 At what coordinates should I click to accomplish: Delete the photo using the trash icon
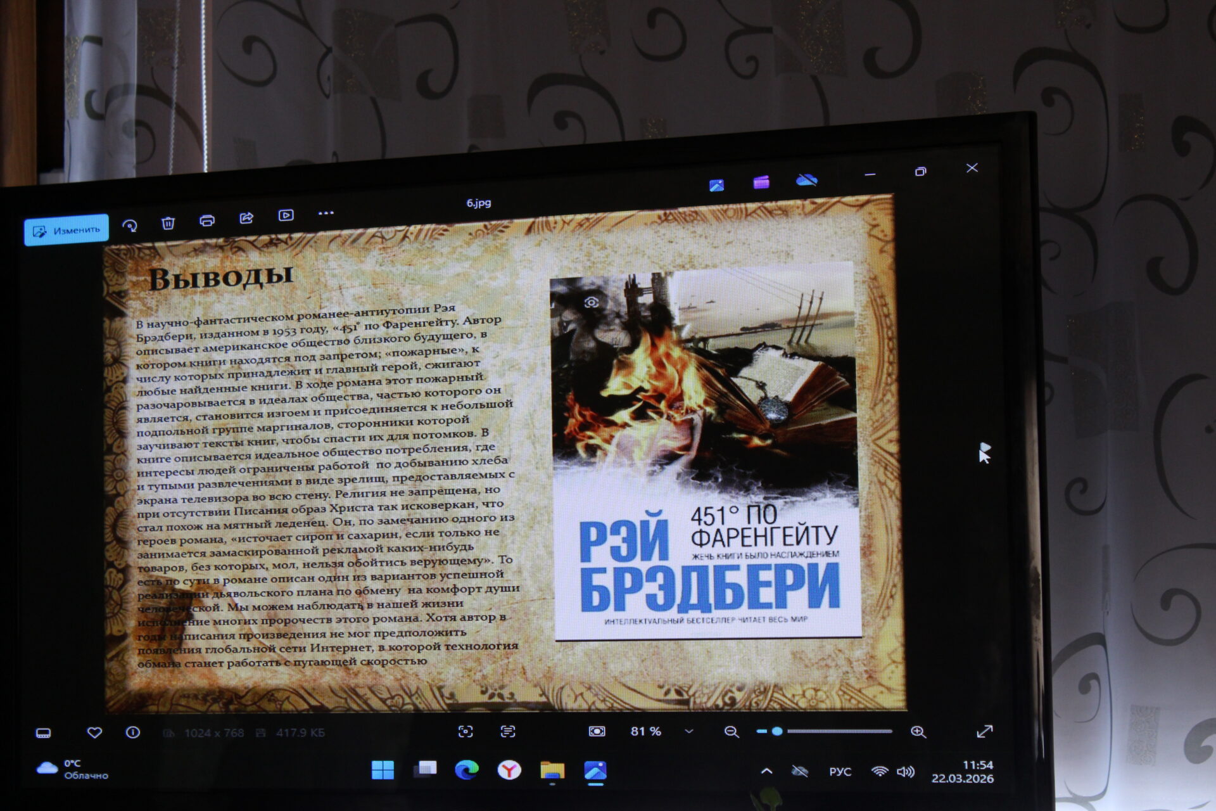click(x=168, y=223)
